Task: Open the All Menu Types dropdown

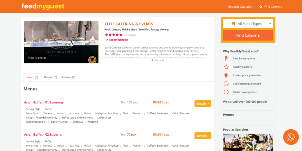Action: coord(248,24)
